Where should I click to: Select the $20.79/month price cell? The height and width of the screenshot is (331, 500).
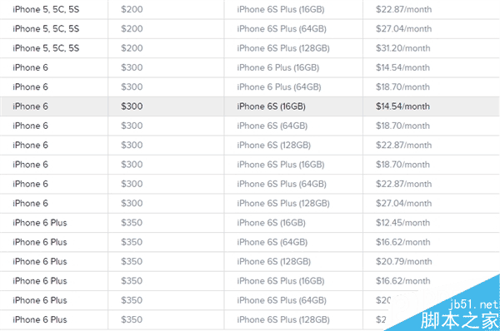pos(403,261)
